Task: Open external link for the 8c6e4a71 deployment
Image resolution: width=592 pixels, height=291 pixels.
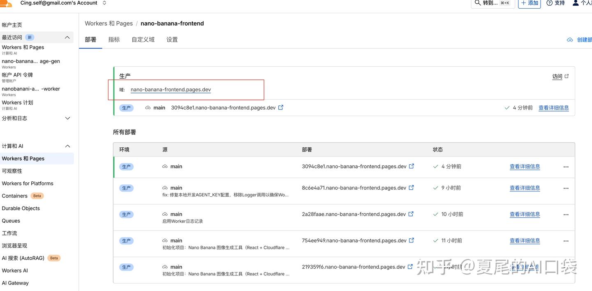Action: (x=411, y=187)
